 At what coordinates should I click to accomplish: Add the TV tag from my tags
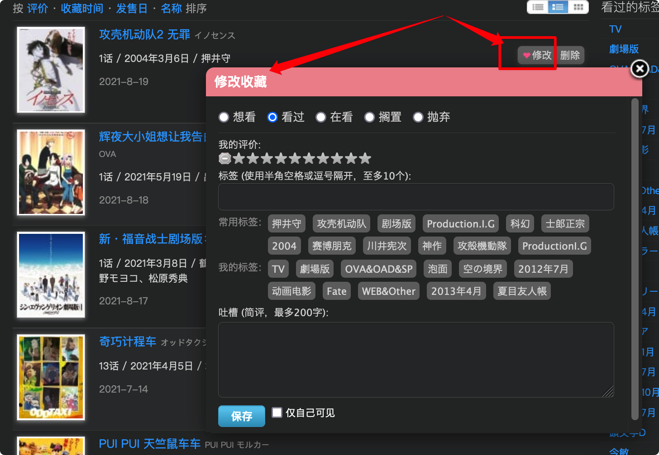[278, 269]
